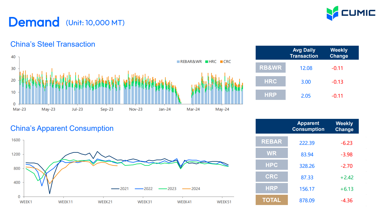This screenshot has width=379, height=209.
Task: Click the Avg Daily Transaction column header
Action: pyautogui.click(x=304, y=53)
